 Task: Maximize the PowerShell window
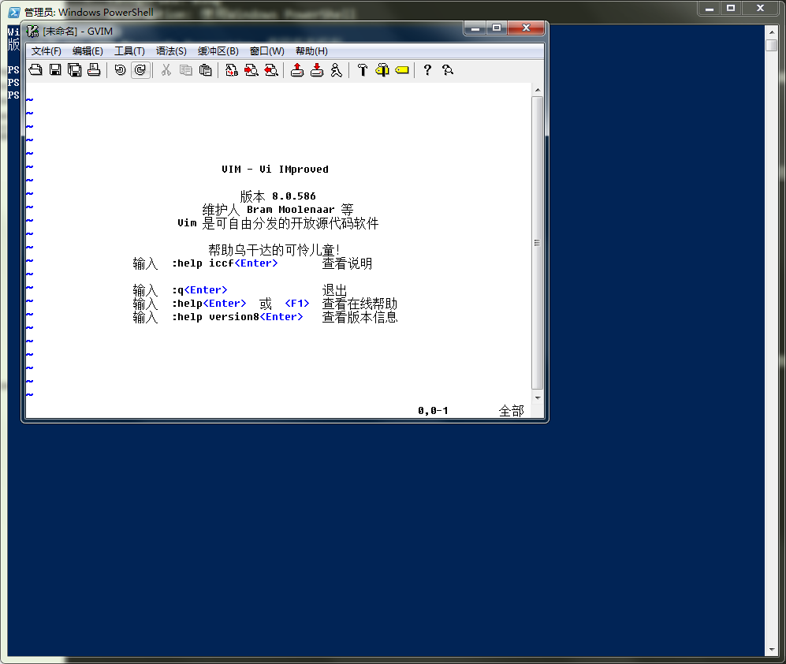point(731,9)
